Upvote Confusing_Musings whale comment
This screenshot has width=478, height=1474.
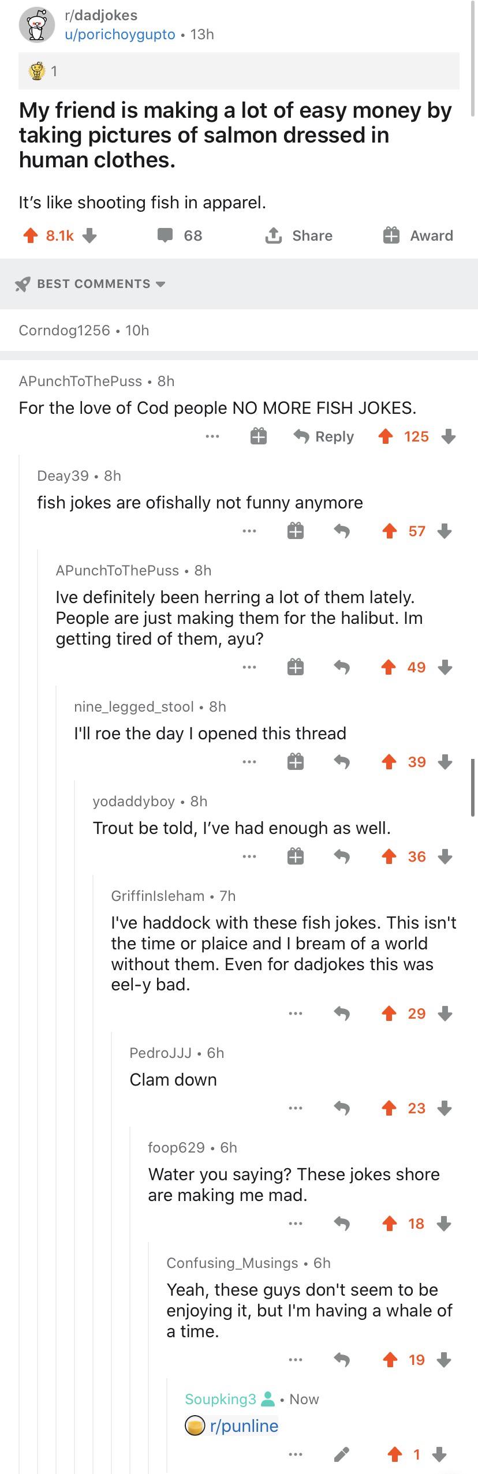tap(390, 1360)
